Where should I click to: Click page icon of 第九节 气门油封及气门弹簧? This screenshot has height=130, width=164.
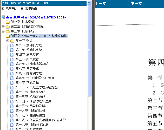click(12, 78)
